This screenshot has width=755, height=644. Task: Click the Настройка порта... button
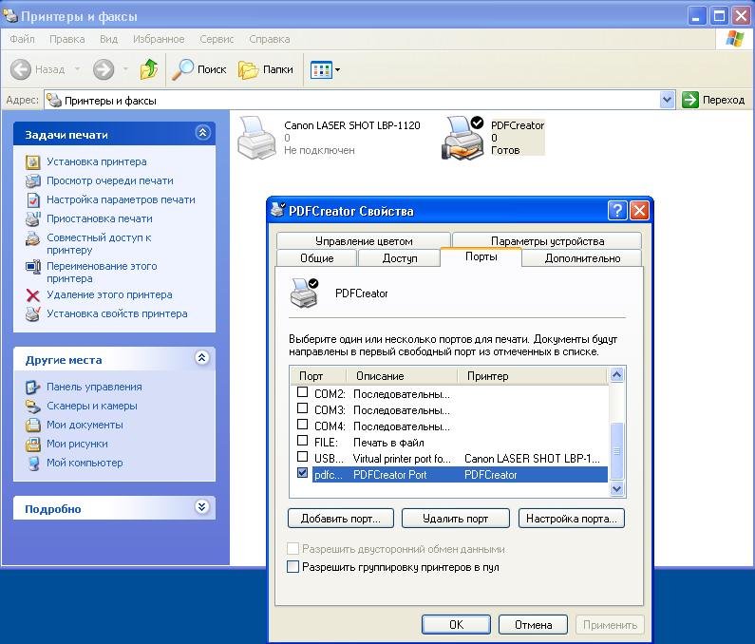572,519
